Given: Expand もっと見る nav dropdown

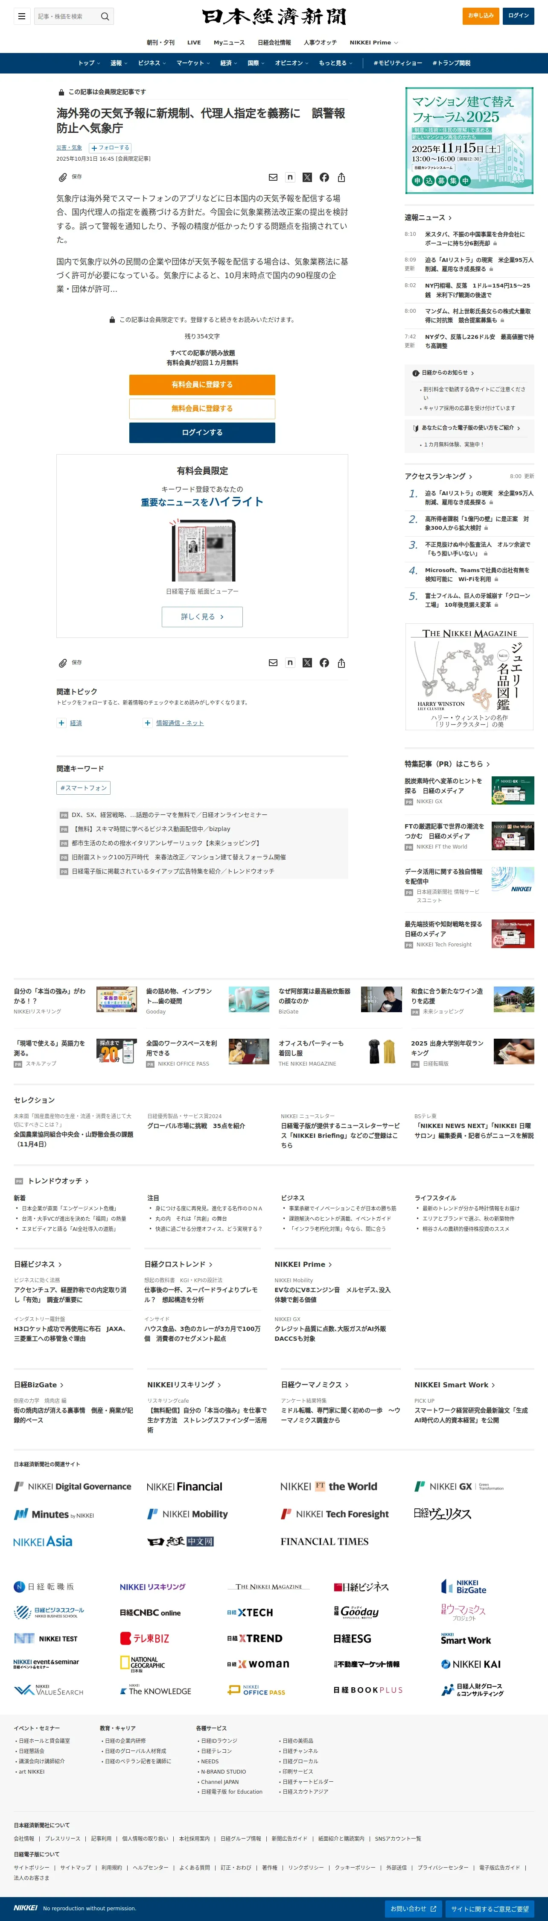Looking at the screenshot, I should (x=336, y=63).
